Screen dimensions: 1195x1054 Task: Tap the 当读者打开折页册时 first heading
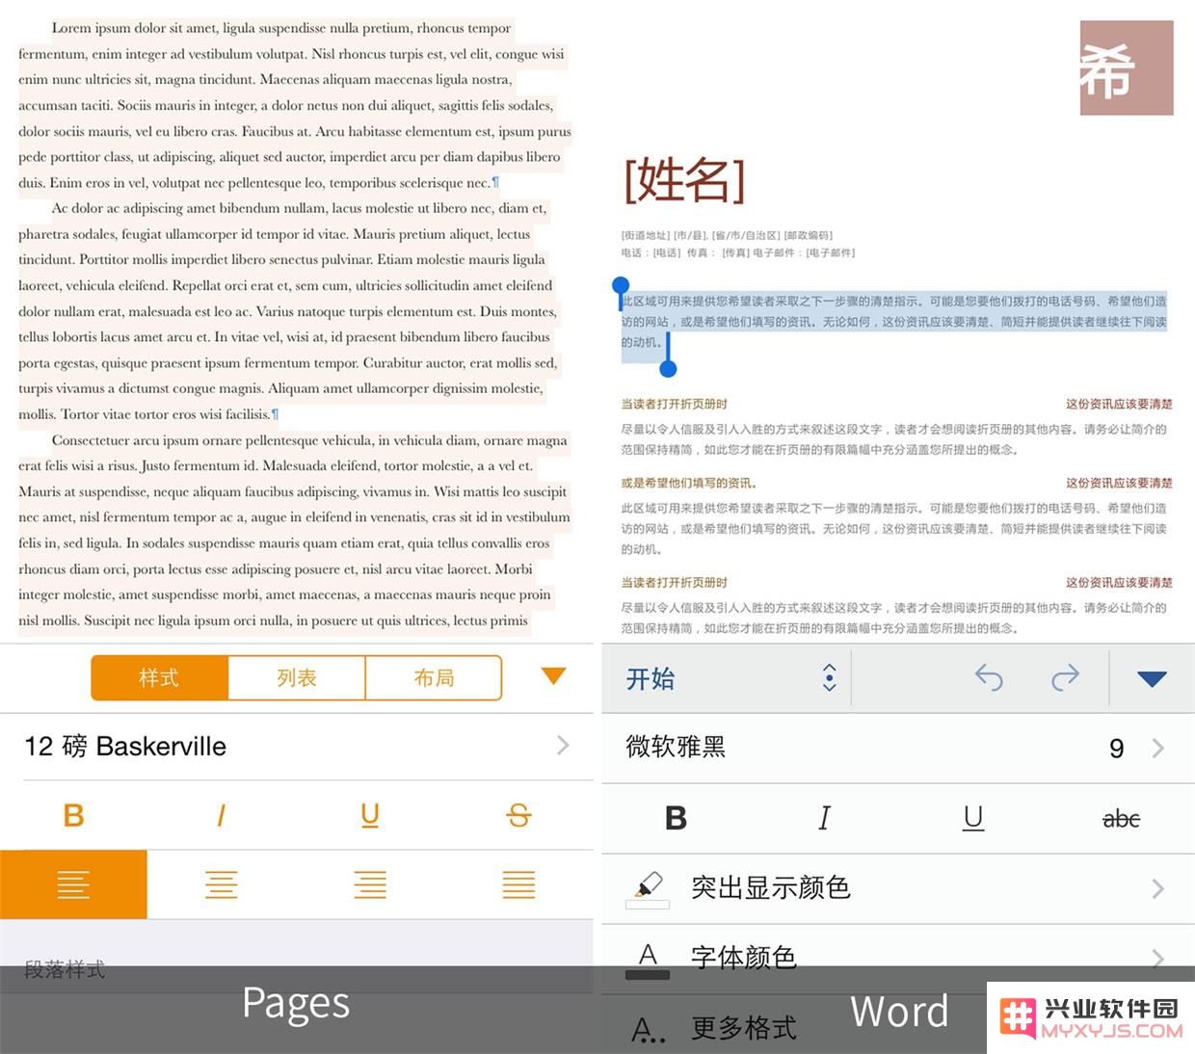coord(675,404)
